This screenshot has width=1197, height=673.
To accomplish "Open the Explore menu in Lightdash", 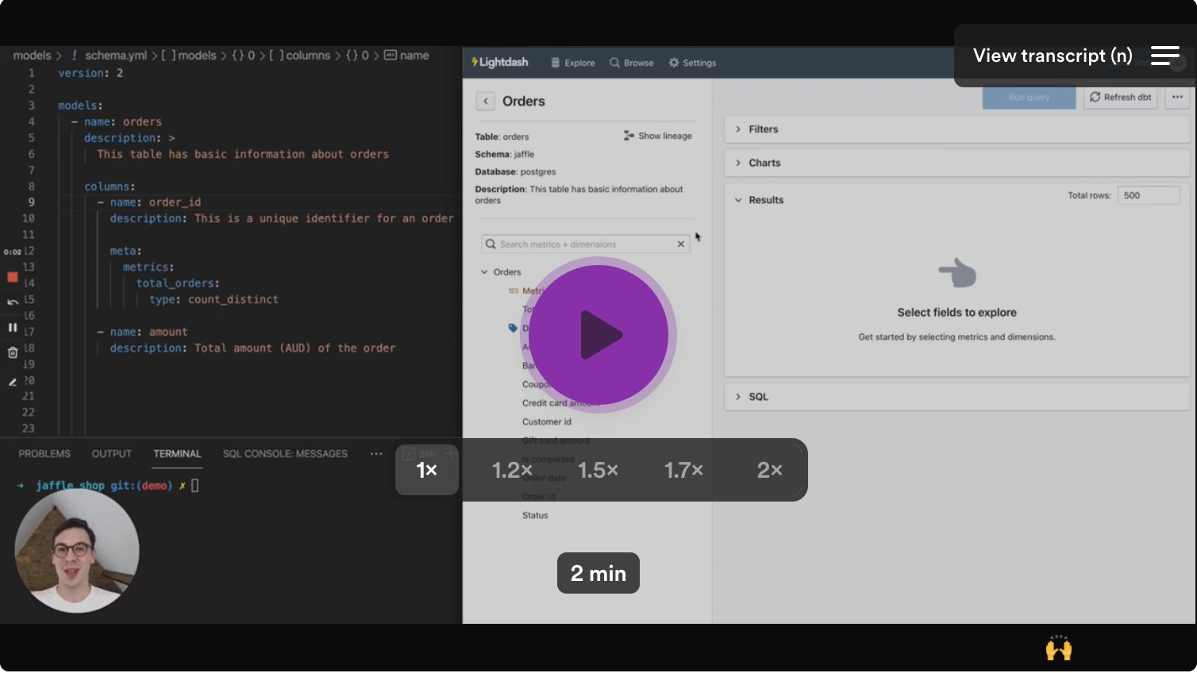I will point(572,63).
